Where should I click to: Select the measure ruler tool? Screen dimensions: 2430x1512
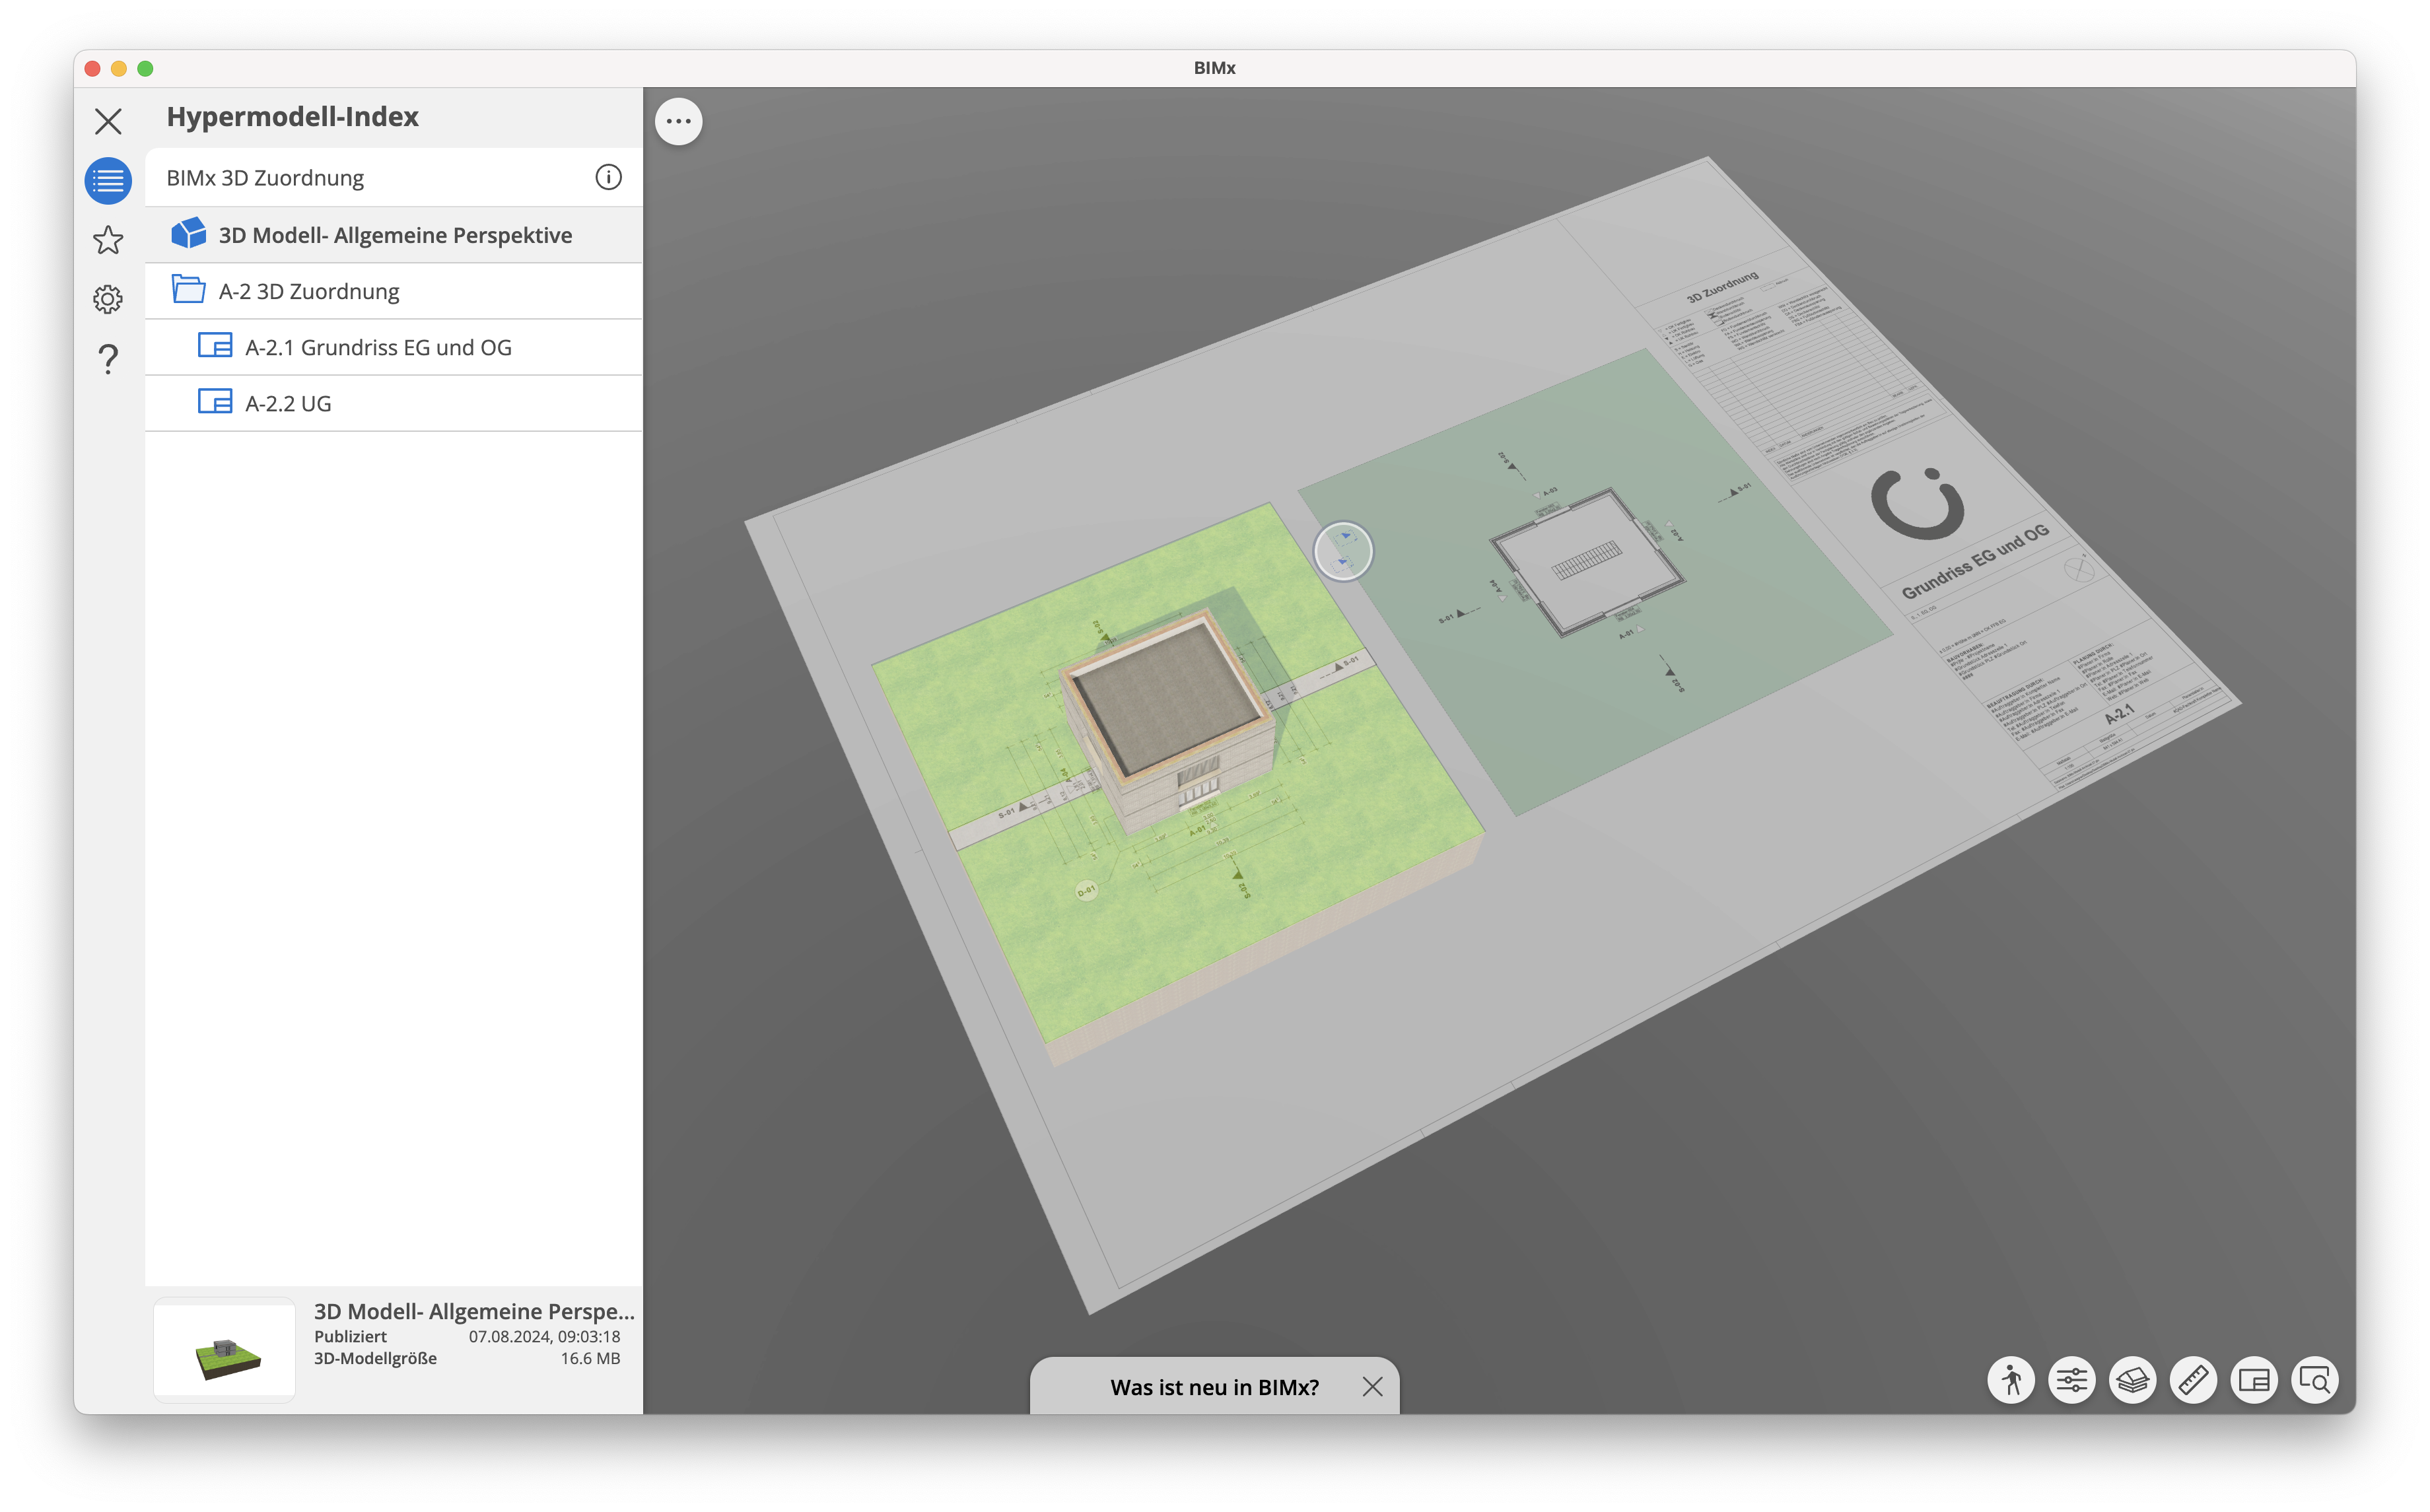click(x=2194, y=1381)
